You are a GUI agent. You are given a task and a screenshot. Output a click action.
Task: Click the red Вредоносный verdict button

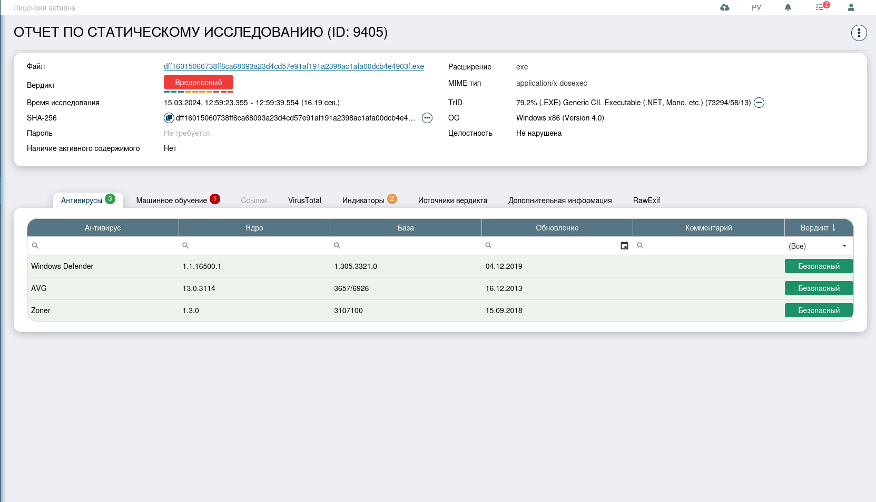pos(199,83)
